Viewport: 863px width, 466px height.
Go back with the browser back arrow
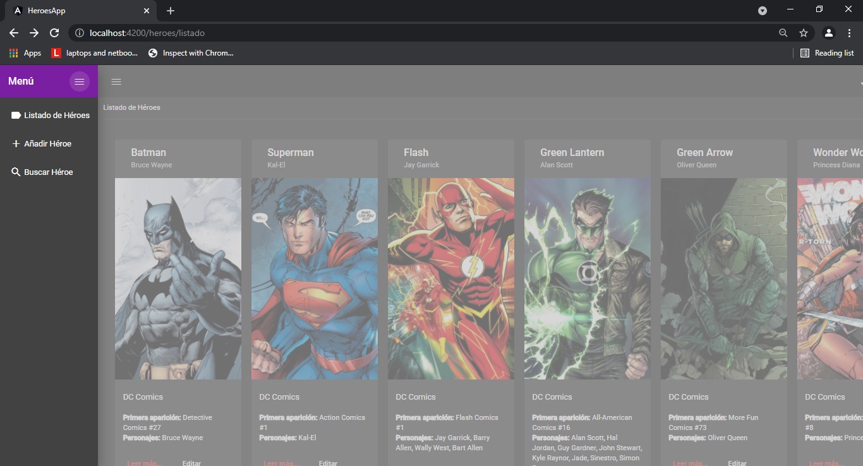pos(14,33)
